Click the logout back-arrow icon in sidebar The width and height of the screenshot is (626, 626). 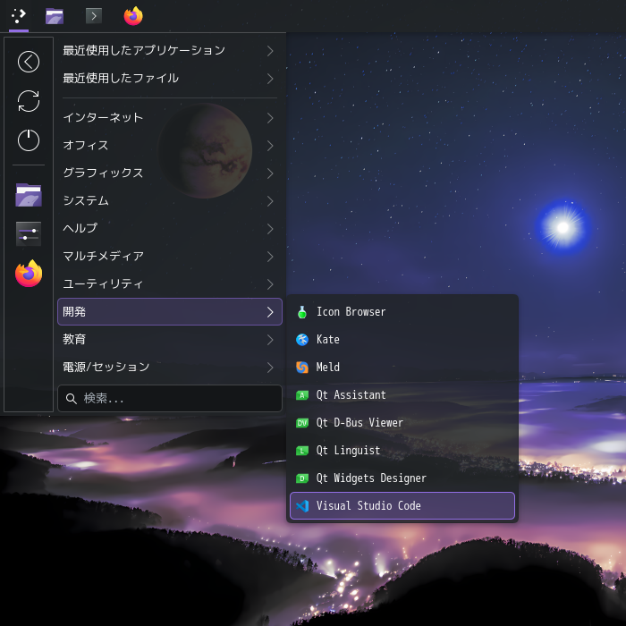click(29, 62)
